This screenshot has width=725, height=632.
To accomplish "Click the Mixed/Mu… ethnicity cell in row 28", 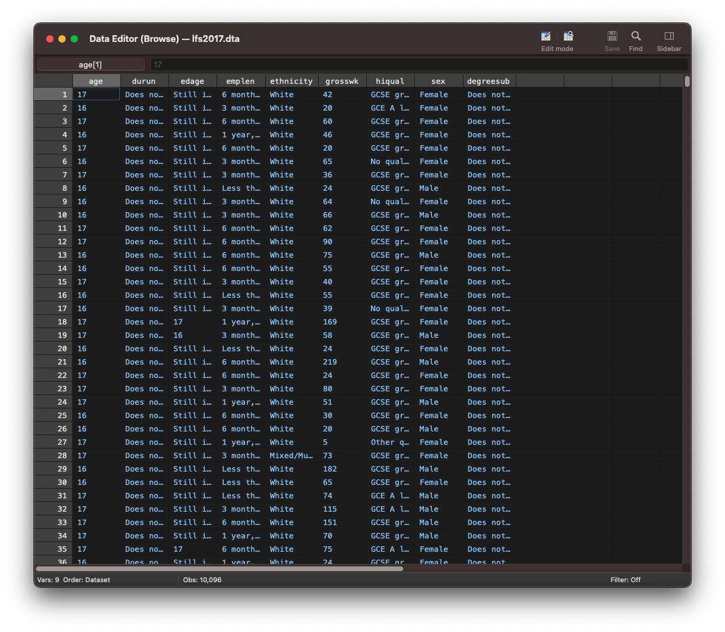I will coord(291,456).
